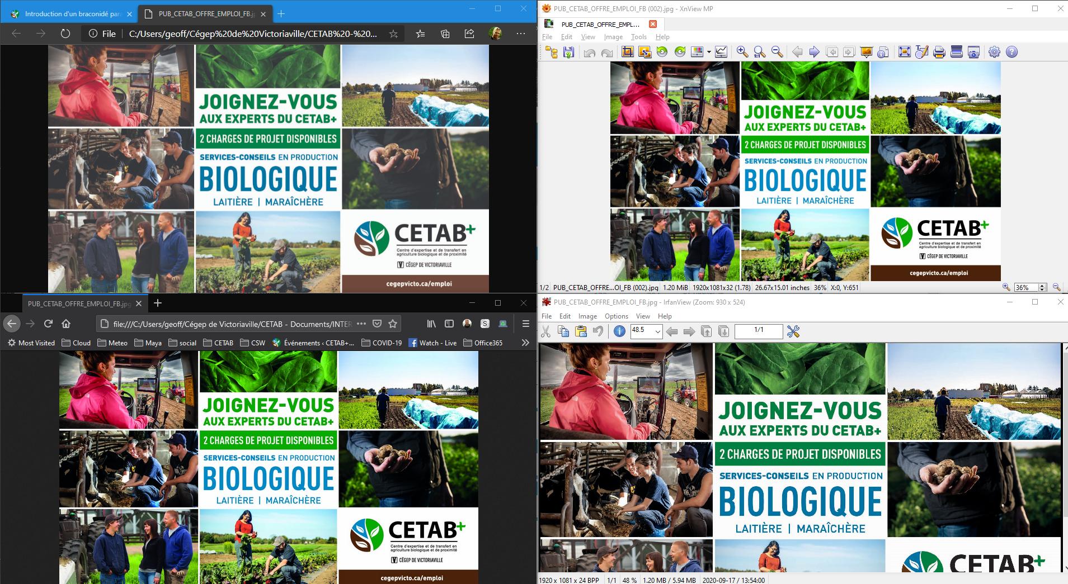The width and height of the screenshot is (1068, 584).
Task: Rotate the image clockwise in XnView
Action: (x=680, y=53)
